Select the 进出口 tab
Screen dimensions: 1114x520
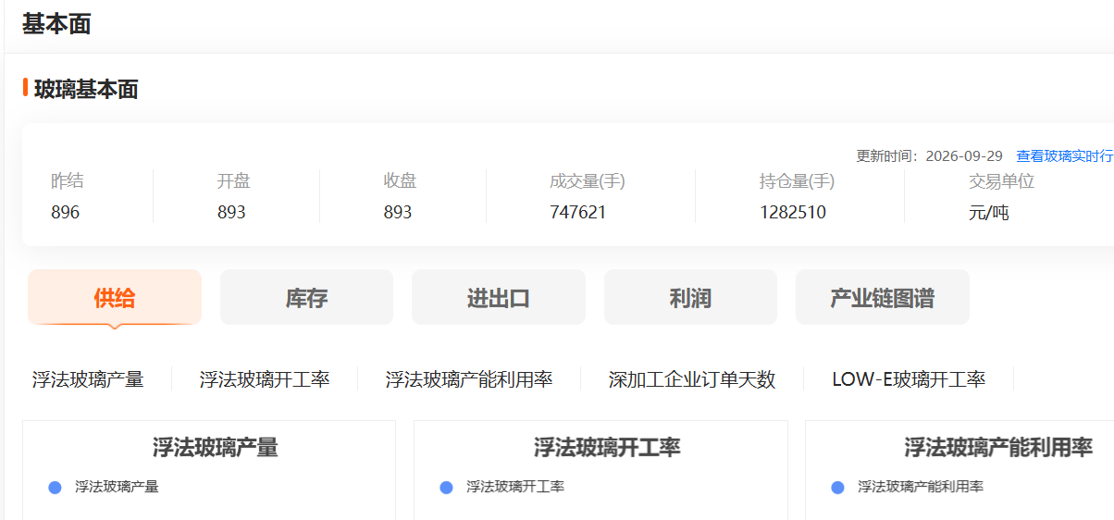[499, 297]
